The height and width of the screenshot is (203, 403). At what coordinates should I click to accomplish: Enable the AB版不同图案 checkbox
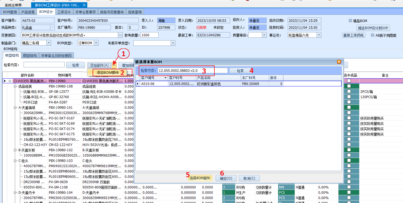click(373, 35)
